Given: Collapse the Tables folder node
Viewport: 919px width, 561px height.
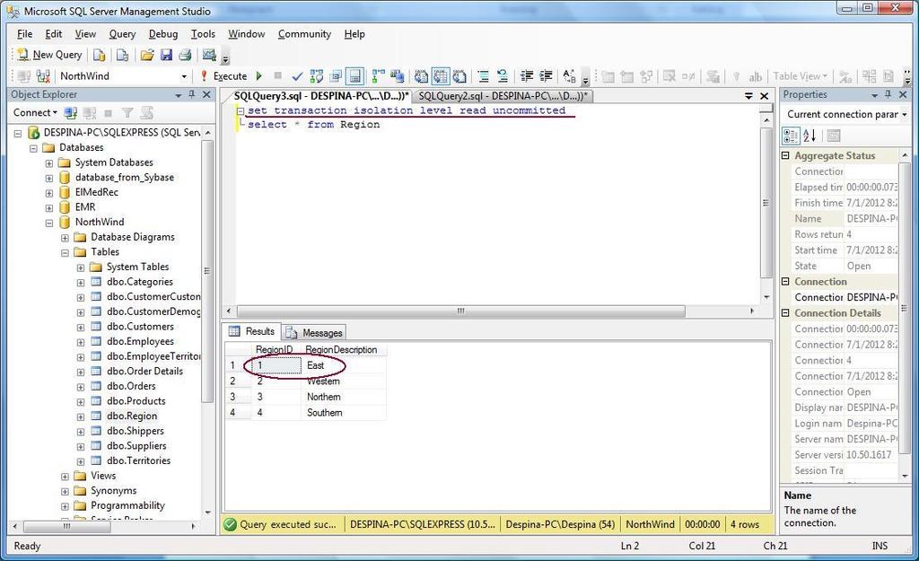Looking at the screenshot, I should [x=65, y=252].
